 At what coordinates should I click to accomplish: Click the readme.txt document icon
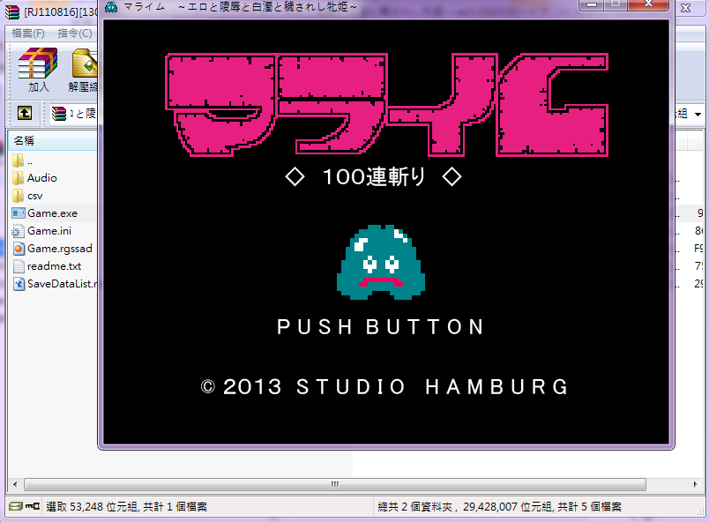click(19, 266)
